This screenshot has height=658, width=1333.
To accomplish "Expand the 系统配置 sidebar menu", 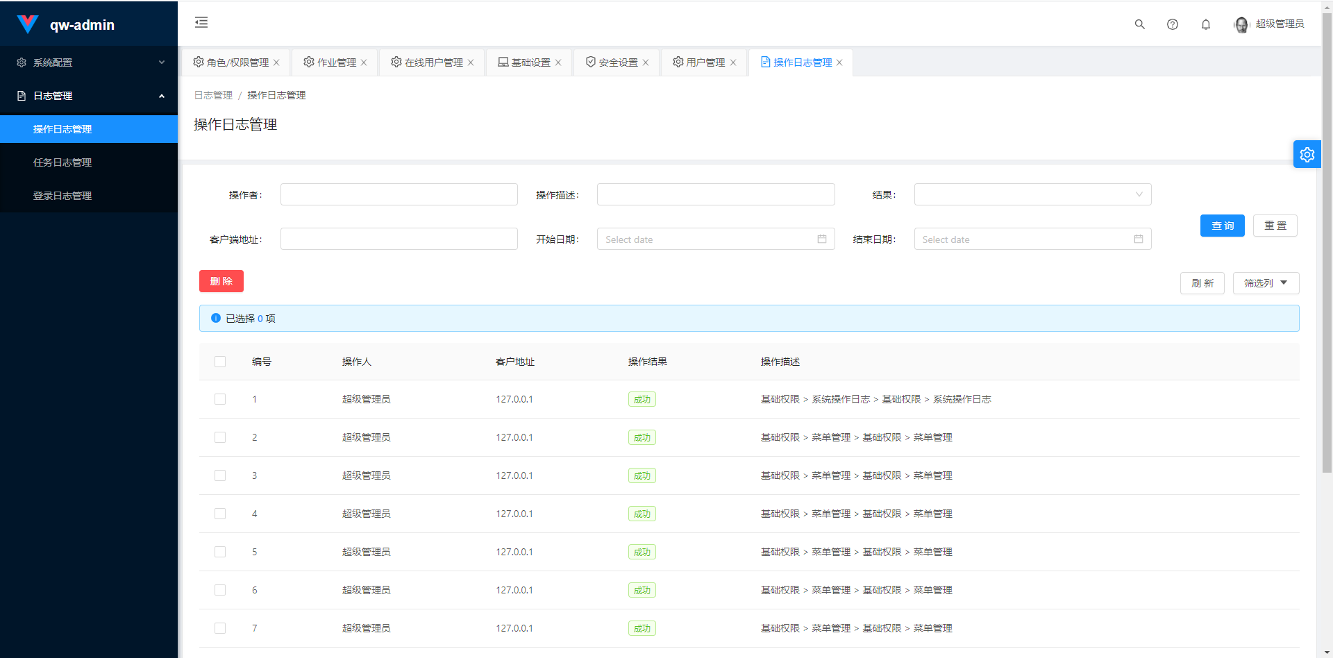I will 89,62.
